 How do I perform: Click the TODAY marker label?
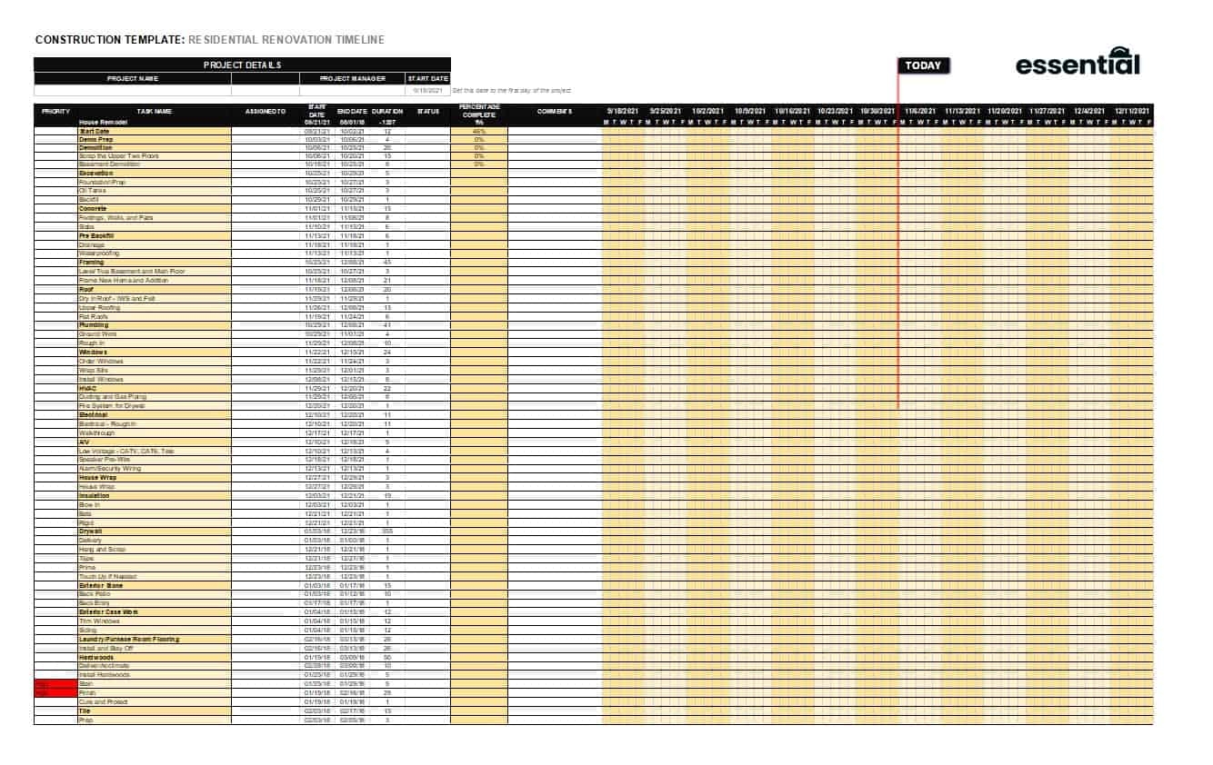coord(924,65)
